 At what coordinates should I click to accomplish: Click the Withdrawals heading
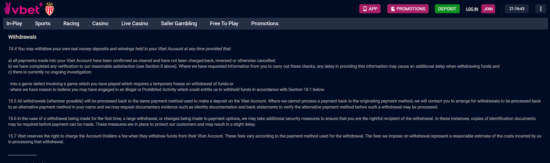click(x=22, y=37)
